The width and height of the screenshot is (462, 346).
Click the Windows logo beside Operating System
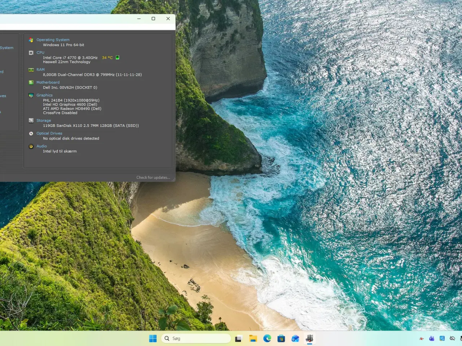point(31,40)
